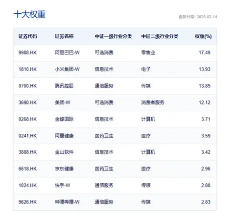Viewport: 235px width, 220px height.
Task: Click 信息技术 in the 小米集团-W row
Action: click(104, 69)
